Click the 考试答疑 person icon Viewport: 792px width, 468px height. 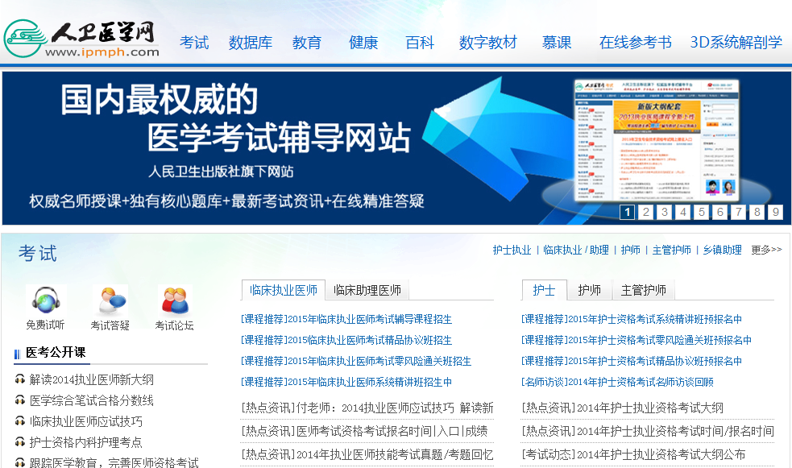[110, 300]
